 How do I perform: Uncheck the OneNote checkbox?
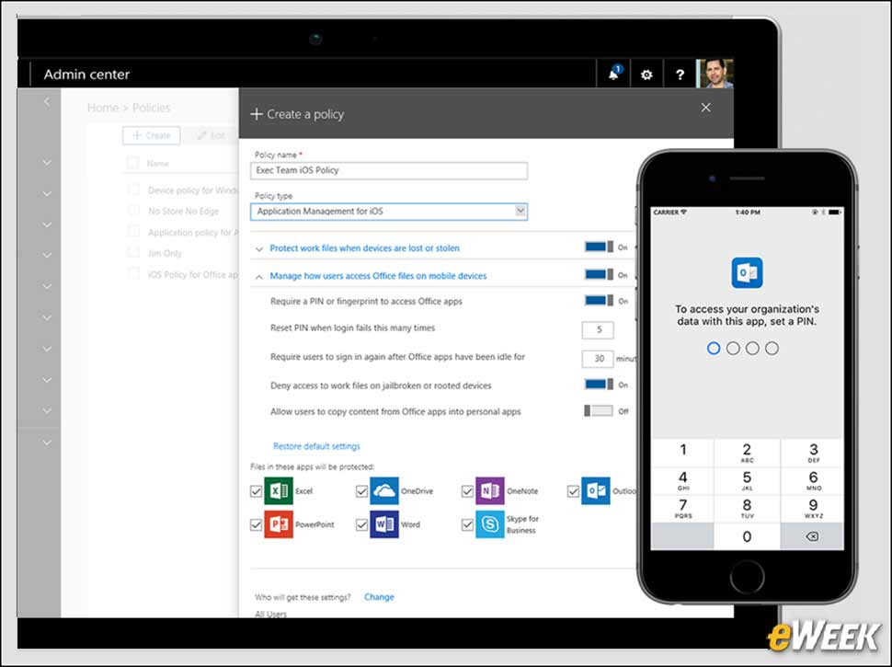pyautogui.click(x=467, y=491)
